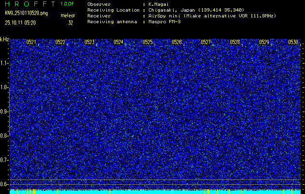Image resolution: width=305 pixels, height=194 pixels.
Task: Click the 0.9 kHz frequency axis label
Action: (4, 112)
